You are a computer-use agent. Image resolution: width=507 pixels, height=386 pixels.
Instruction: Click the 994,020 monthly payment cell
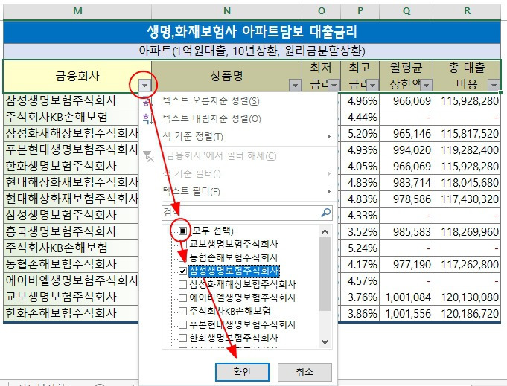(406, 150)
